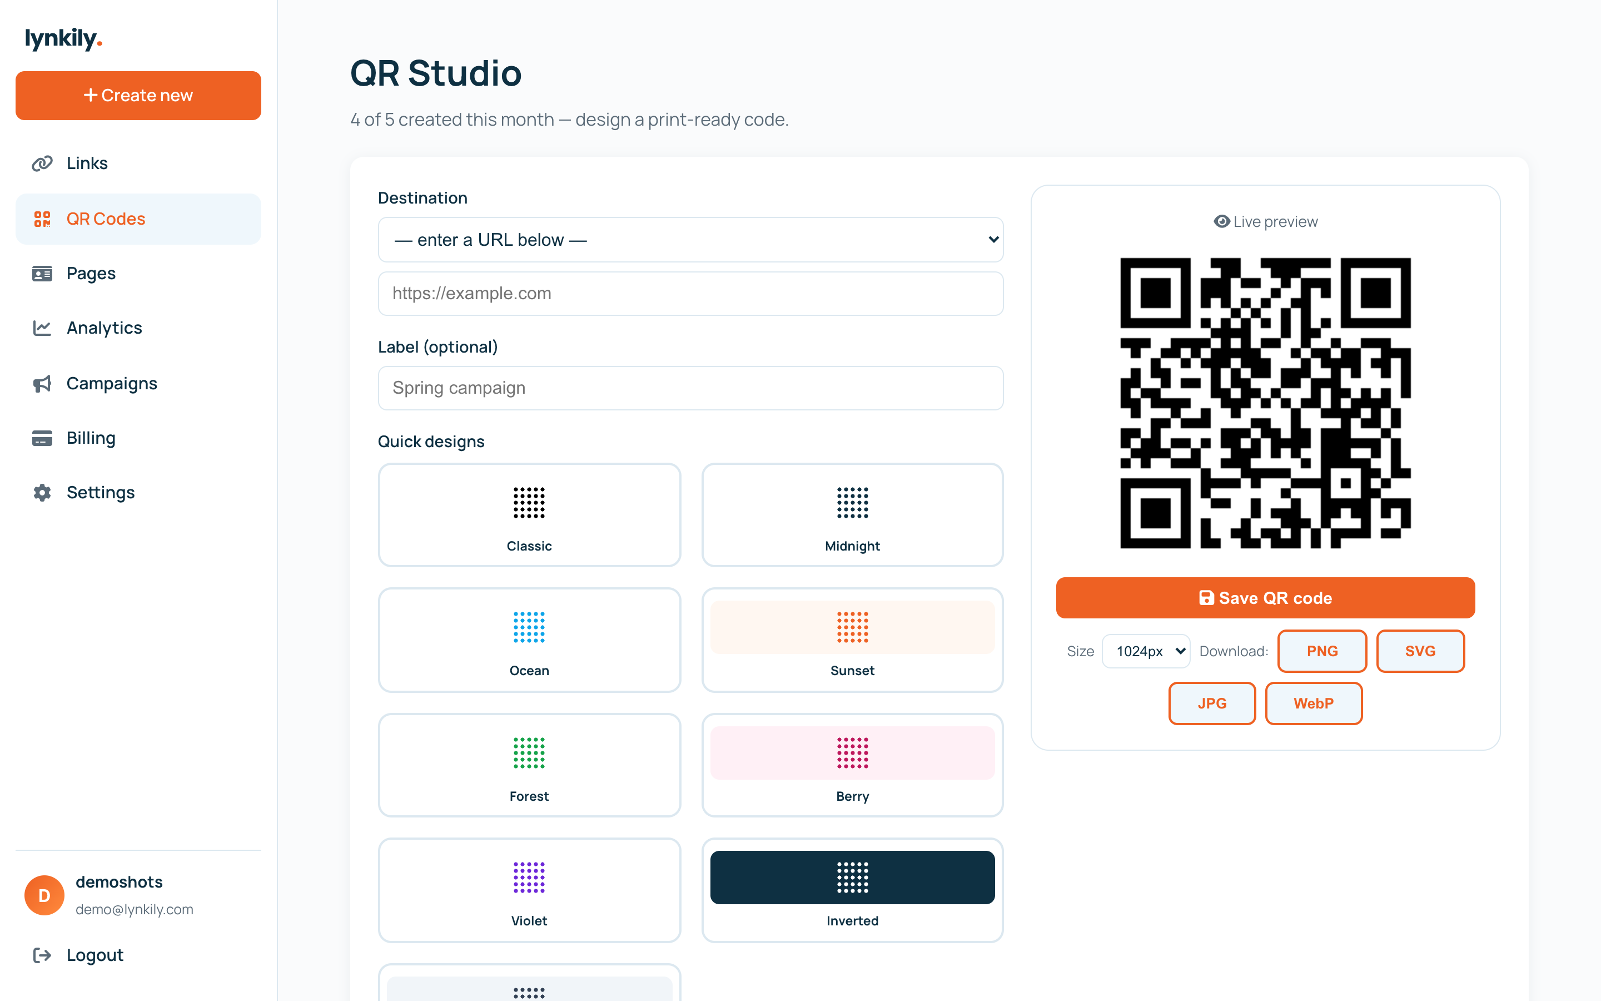Click the Ocean blue dot-grid icon
Image resolution: width=1601 pixels, height=1001 pixels.
(529, 628)
